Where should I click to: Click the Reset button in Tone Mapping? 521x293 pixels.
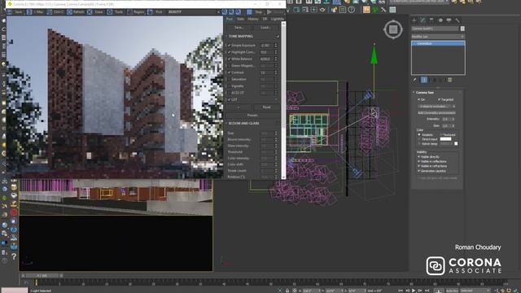coord(266,107)
